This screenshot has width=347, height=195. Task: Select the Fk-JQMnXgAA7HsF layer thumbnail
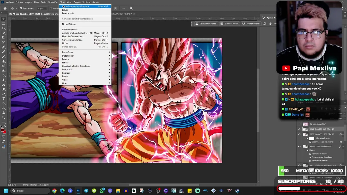click(x=306, y=124)
